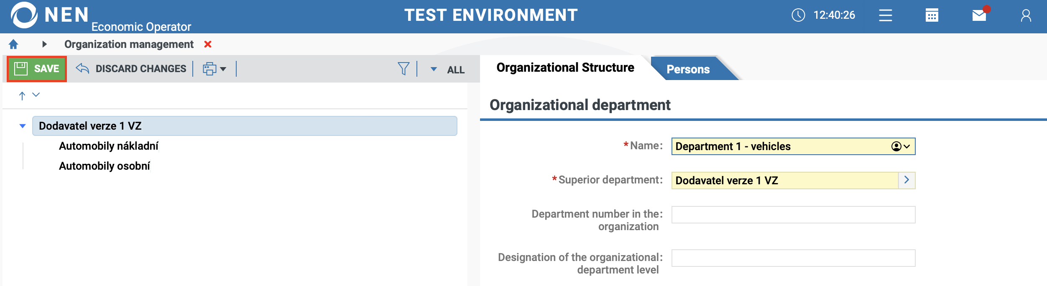Collapse the Dodavatel verze 1 VZ tree node
1047x286 pixels.
pos(23,126)
